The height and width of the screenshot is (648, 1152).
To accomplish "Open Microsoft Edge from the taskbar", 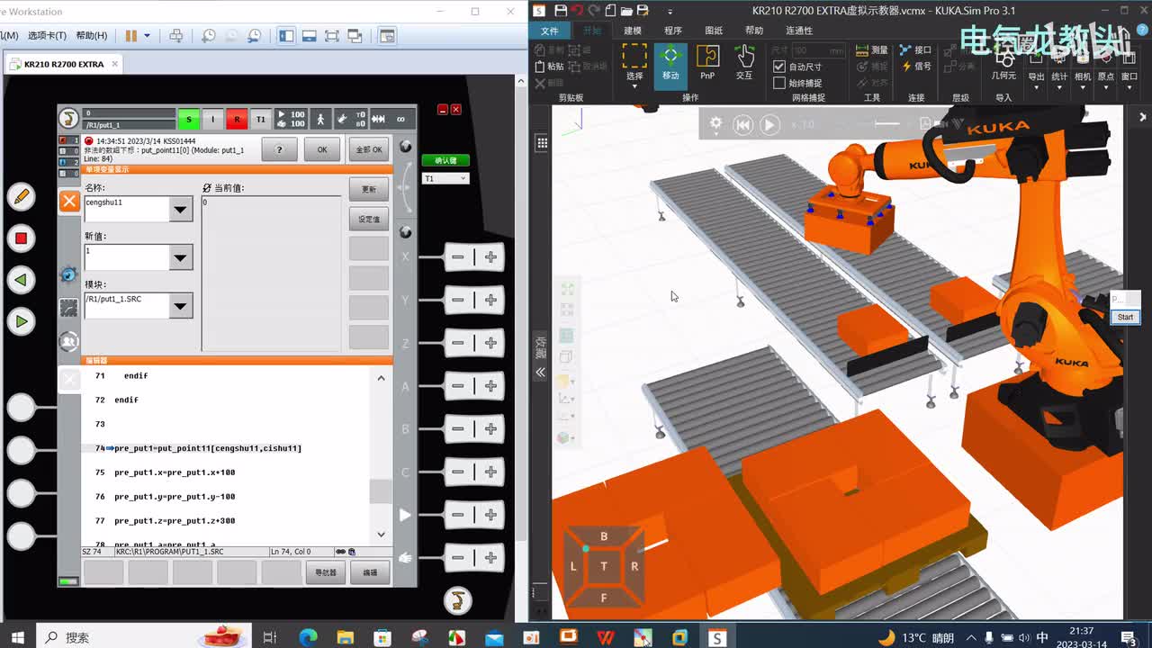I will (308, 637).
